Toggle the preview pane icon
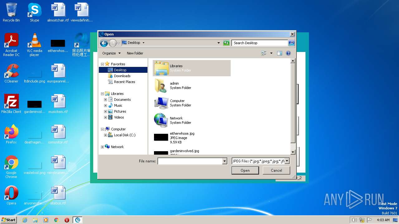Screen dimensions: 399x224 [280, 53]
